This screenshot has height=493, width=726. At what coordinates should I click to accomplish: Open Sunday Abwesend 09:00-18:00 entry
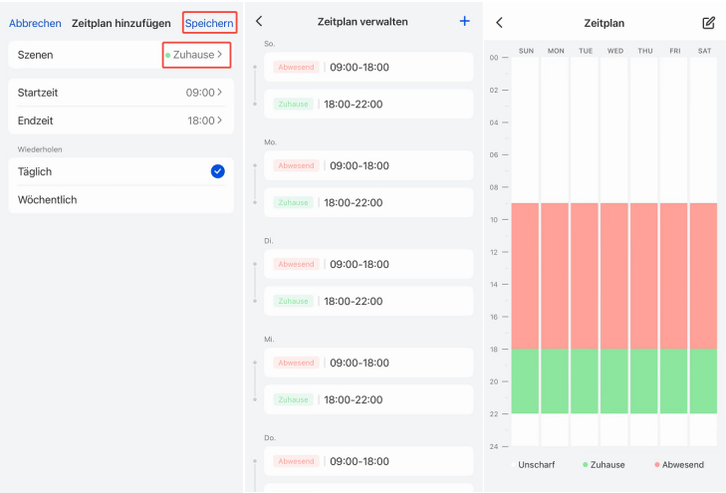coord(368,67)
